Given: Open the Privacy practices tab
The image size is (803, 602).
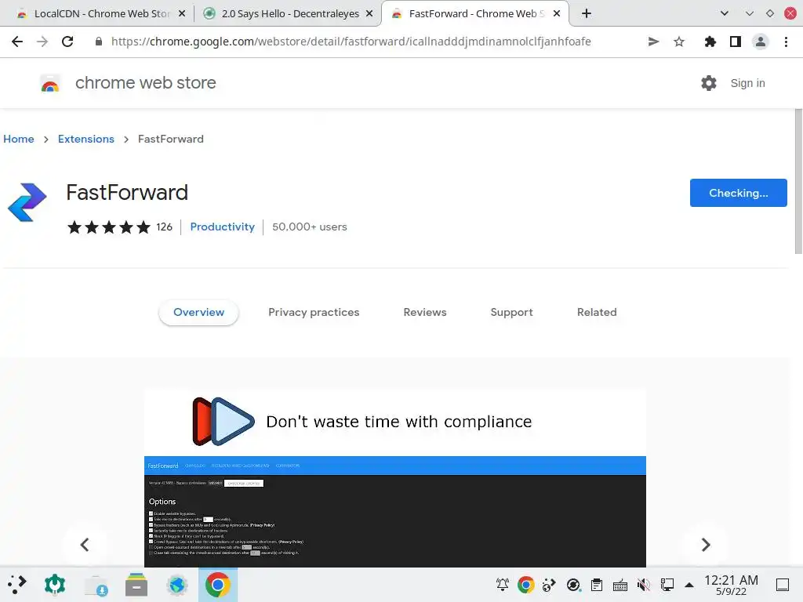Looking at the screenshot, I should 314,312.
